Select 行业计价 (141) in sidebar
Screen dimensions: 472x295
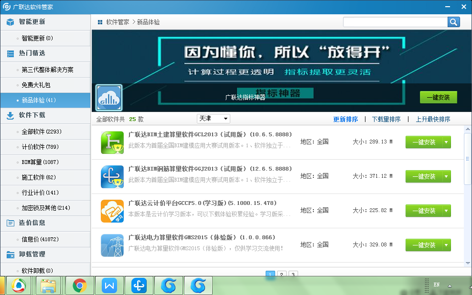45,193
